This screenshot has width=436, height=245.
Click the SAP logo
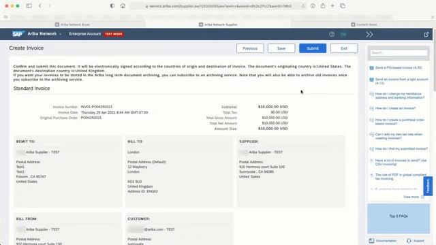click(18, 34)
